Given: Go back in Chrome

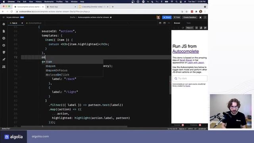Looking at the screenshot, I should [x=3, y=12].
